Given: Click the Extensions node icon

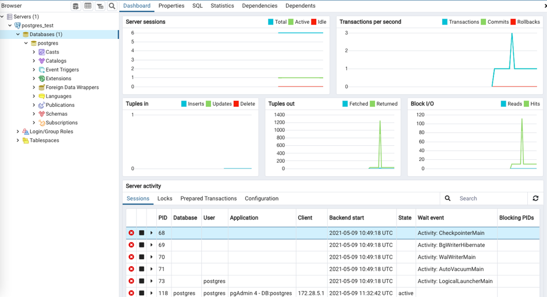Looking at the screenshot, I should click(41, 78).
